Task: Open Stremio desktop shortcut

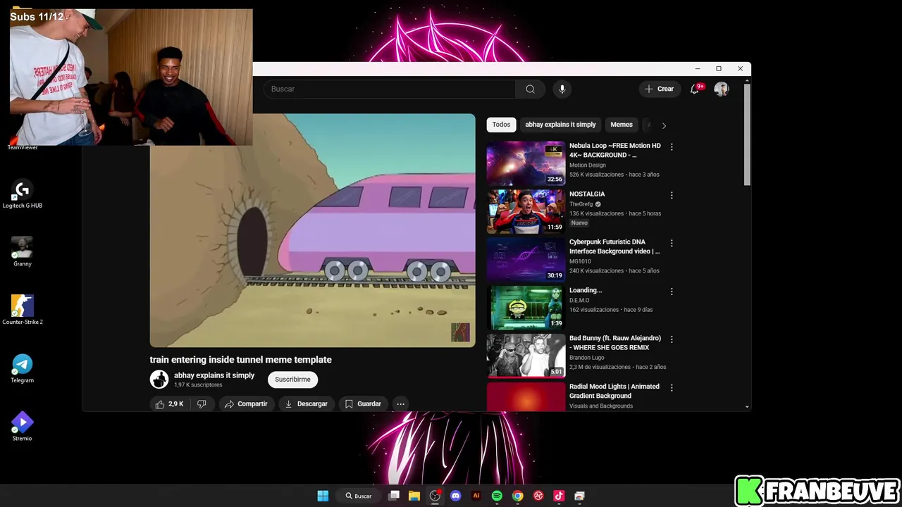Action: click(x=23, y=427)
